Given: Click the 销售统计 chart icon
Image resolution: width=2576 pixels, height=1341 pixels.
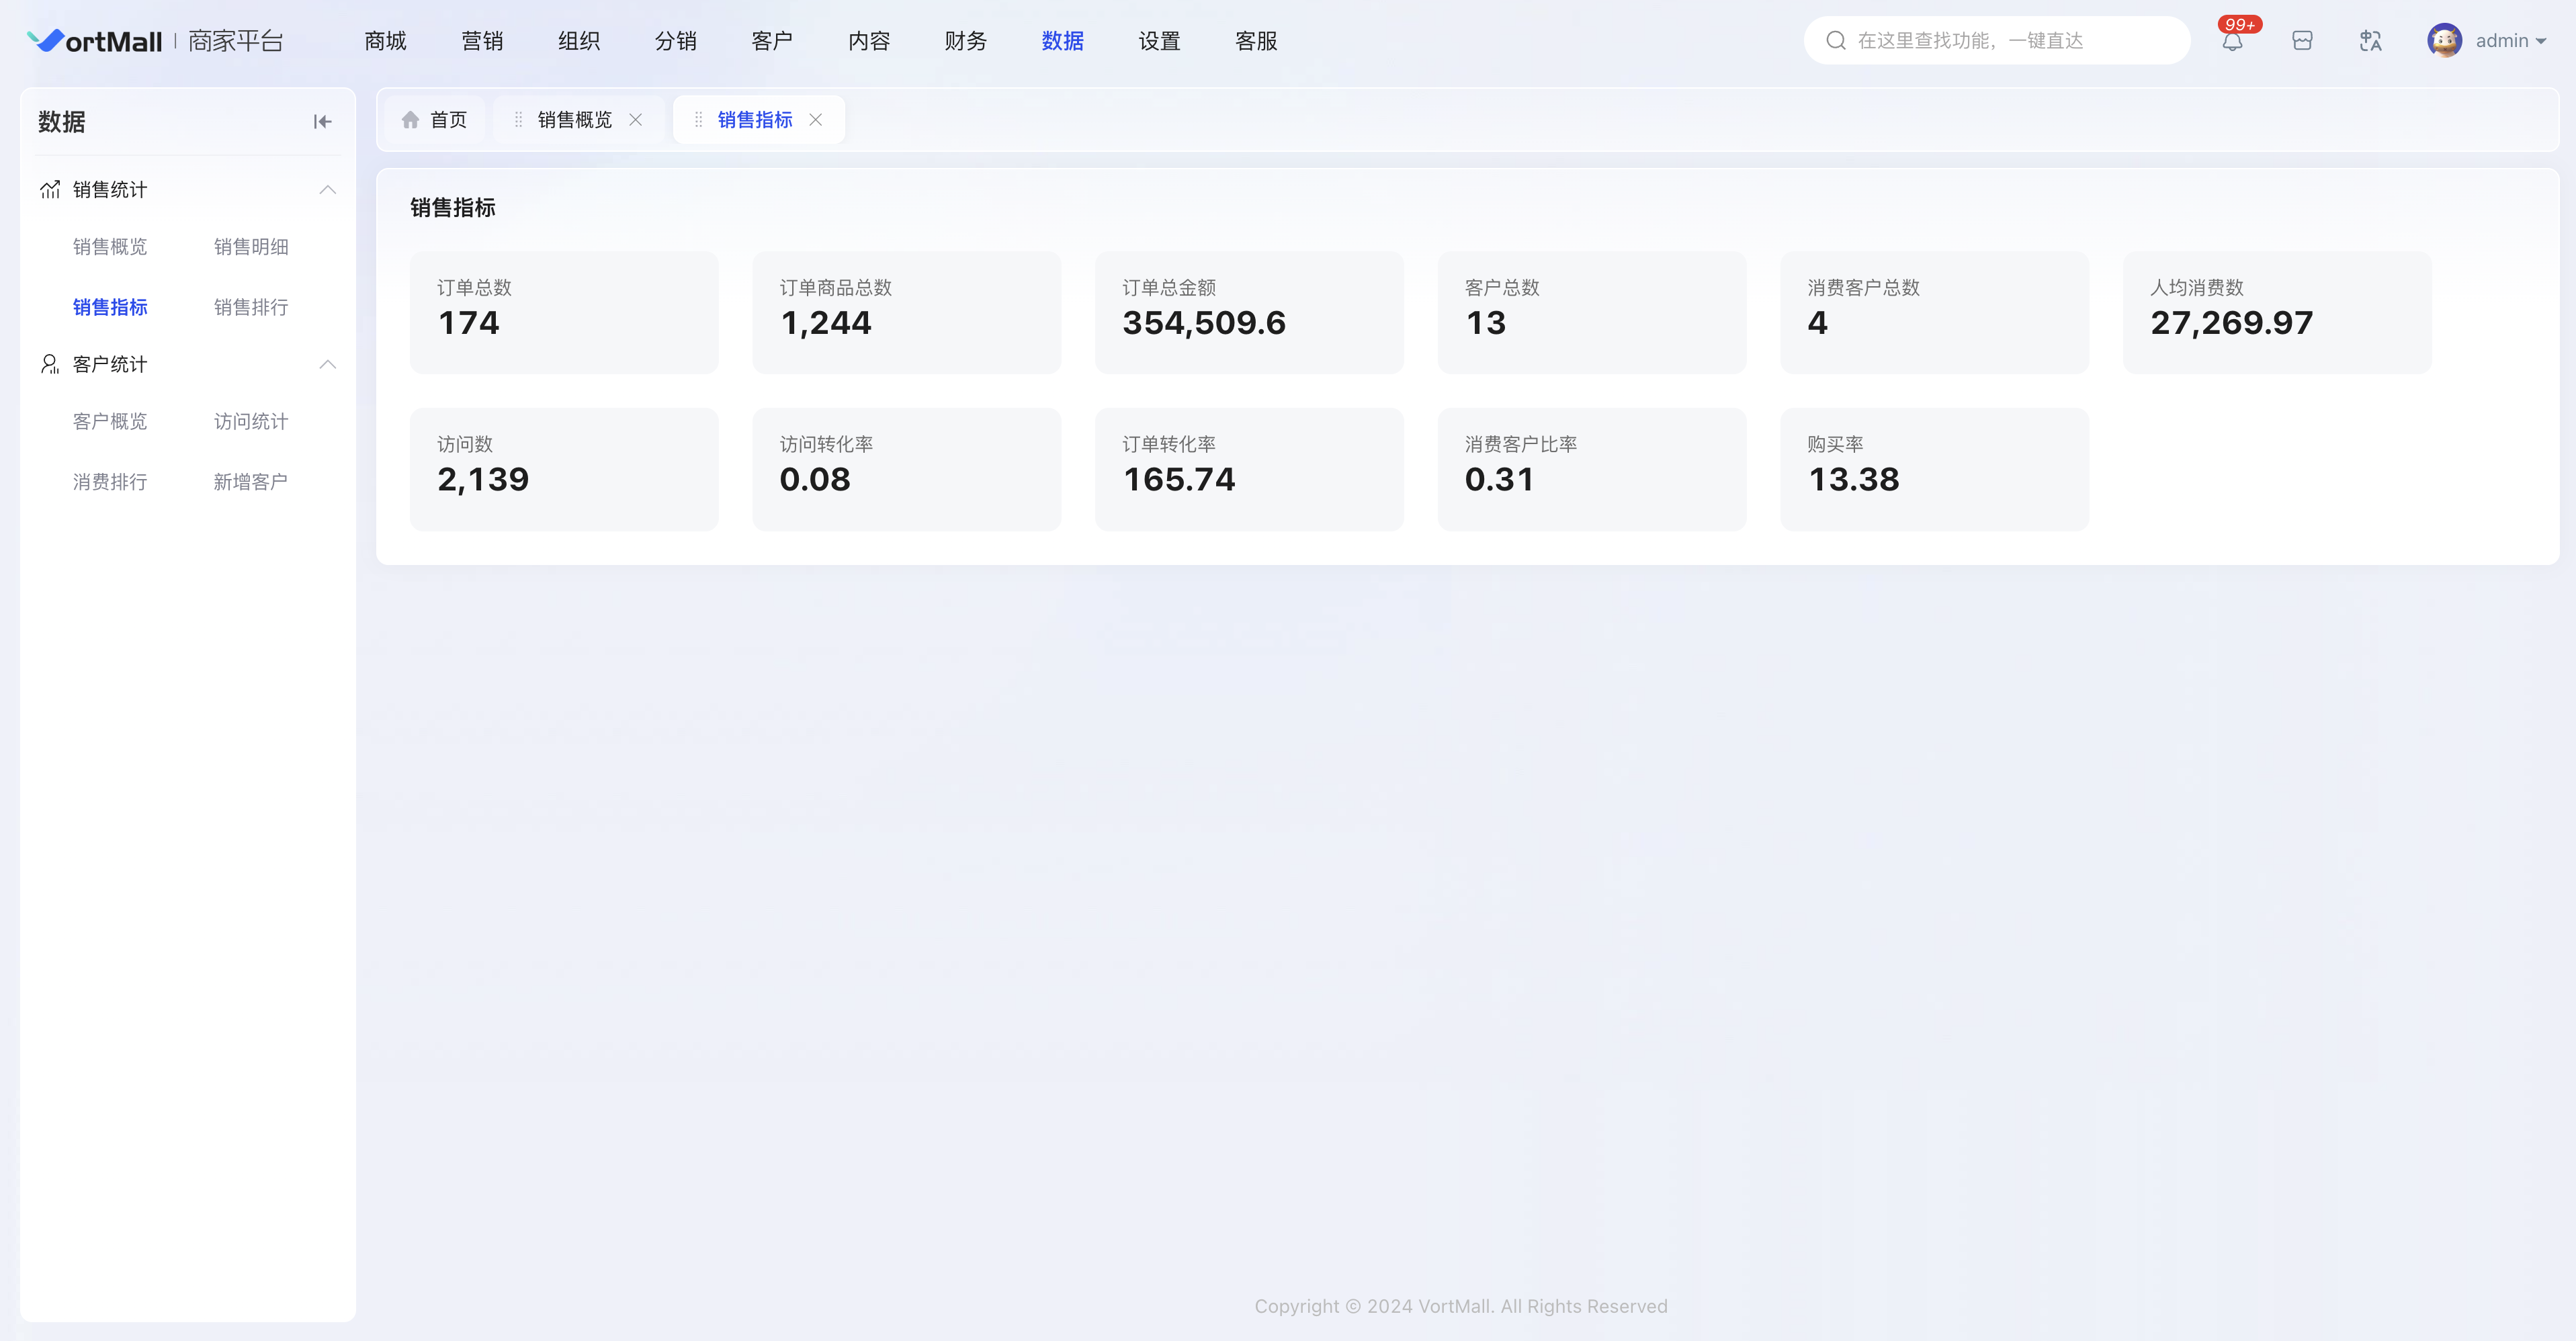Looking at the screenshot, I should (x=50, y=190).
